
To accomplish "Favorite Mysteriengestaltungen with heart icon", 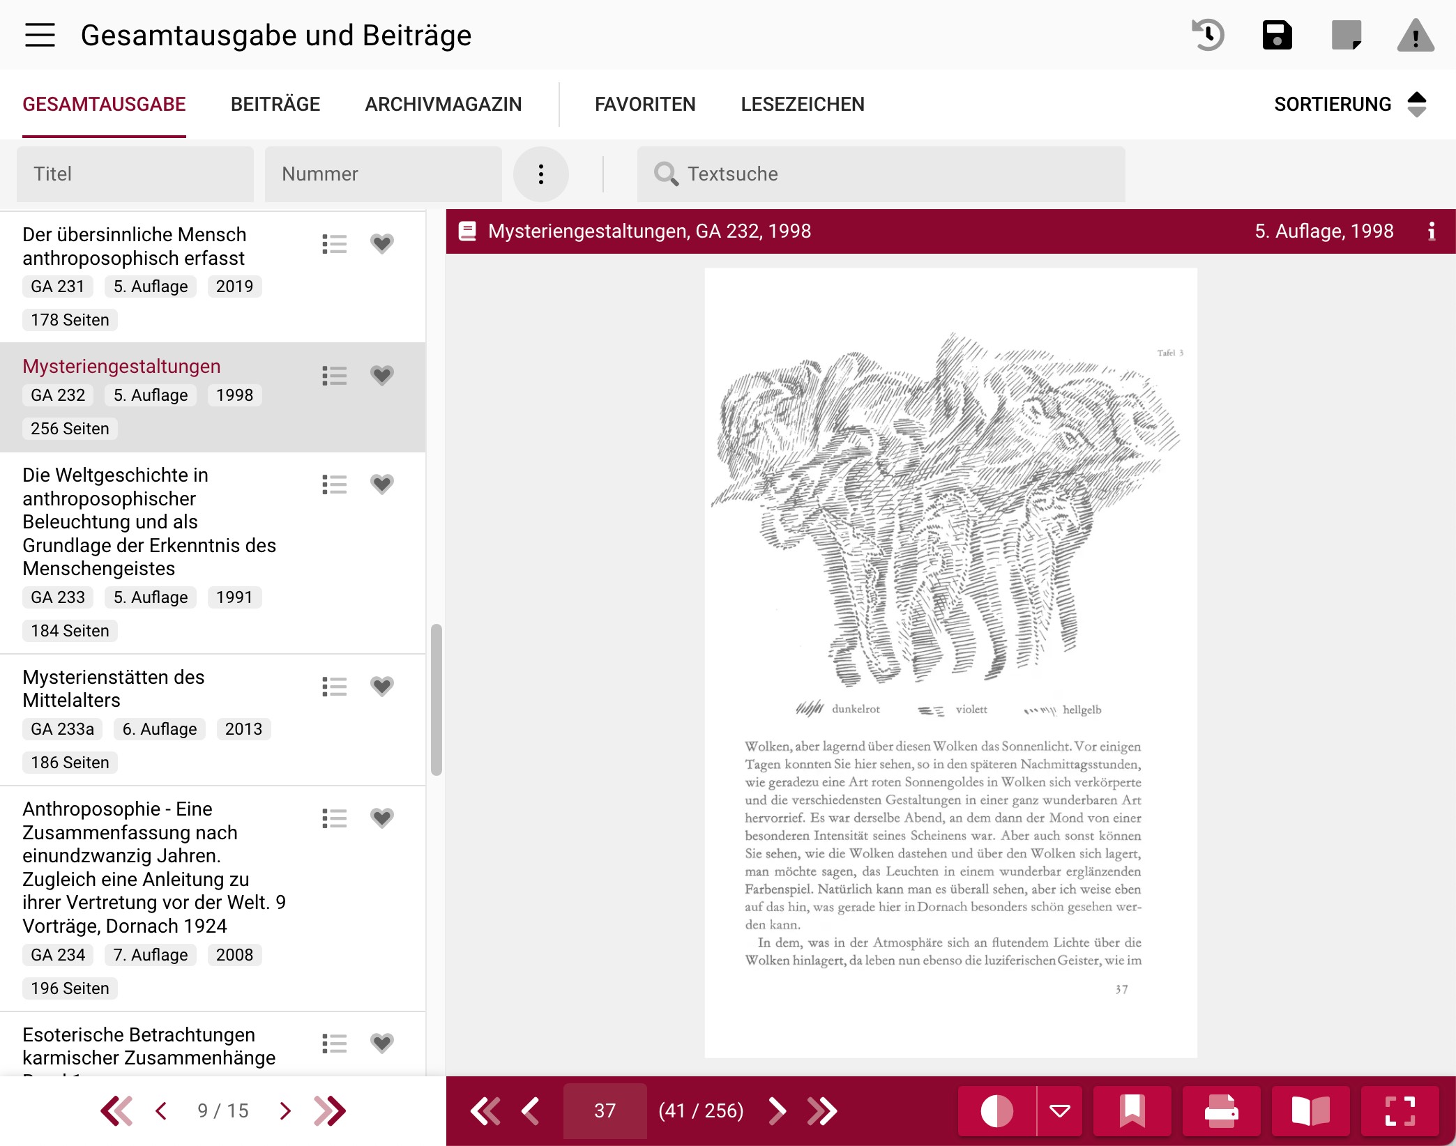I will pos(381,376).
